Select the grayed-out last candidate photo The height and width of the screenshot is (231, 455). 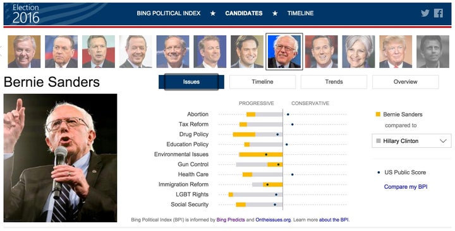[433, 52]
